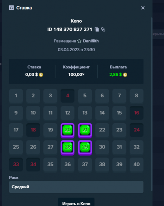The width and height of the screenshot is (164, 206).
Task: Click keno tile number 13
Action: coord(85,113)
